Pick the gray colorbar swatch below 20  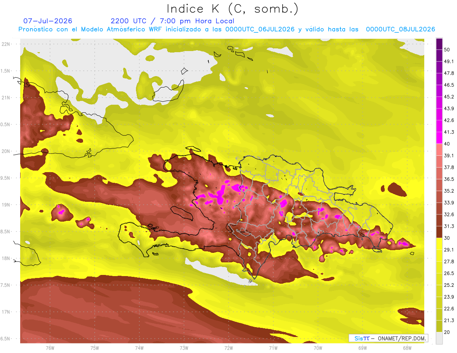[439, 338]
